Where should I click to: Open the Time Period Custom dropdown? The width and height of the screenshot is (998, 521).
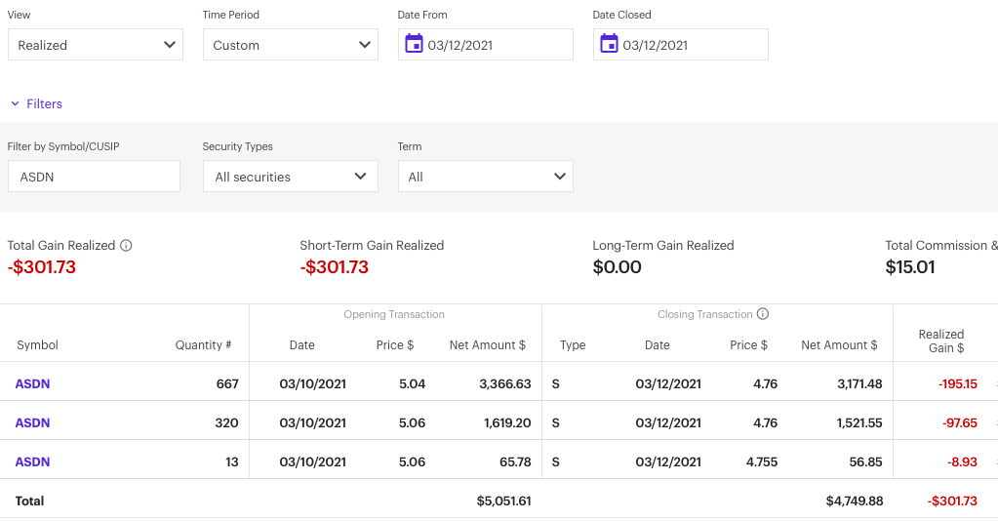click(290, 45)
